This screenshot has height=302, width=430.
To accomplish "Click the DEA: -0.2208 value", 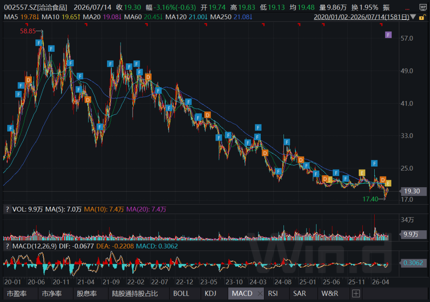I will click(x=115, y=246).
